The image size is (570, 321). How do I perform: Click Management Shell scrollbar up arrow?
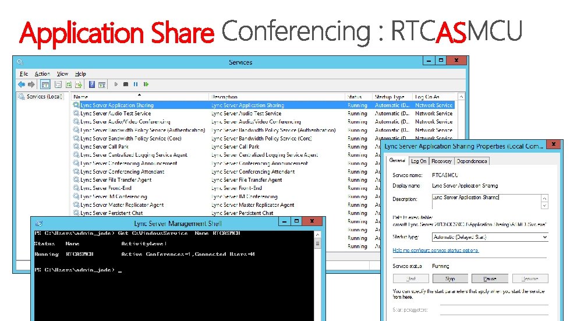coord(317,235)
